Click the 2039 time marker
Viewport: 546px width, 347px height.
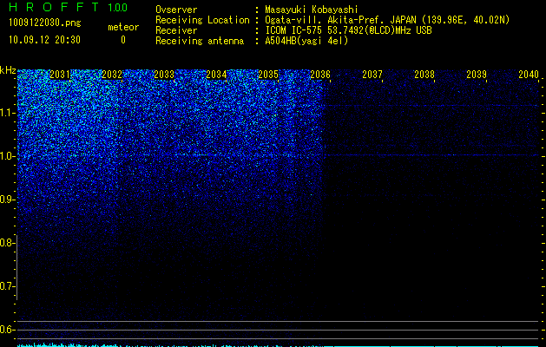pos(477,75)
